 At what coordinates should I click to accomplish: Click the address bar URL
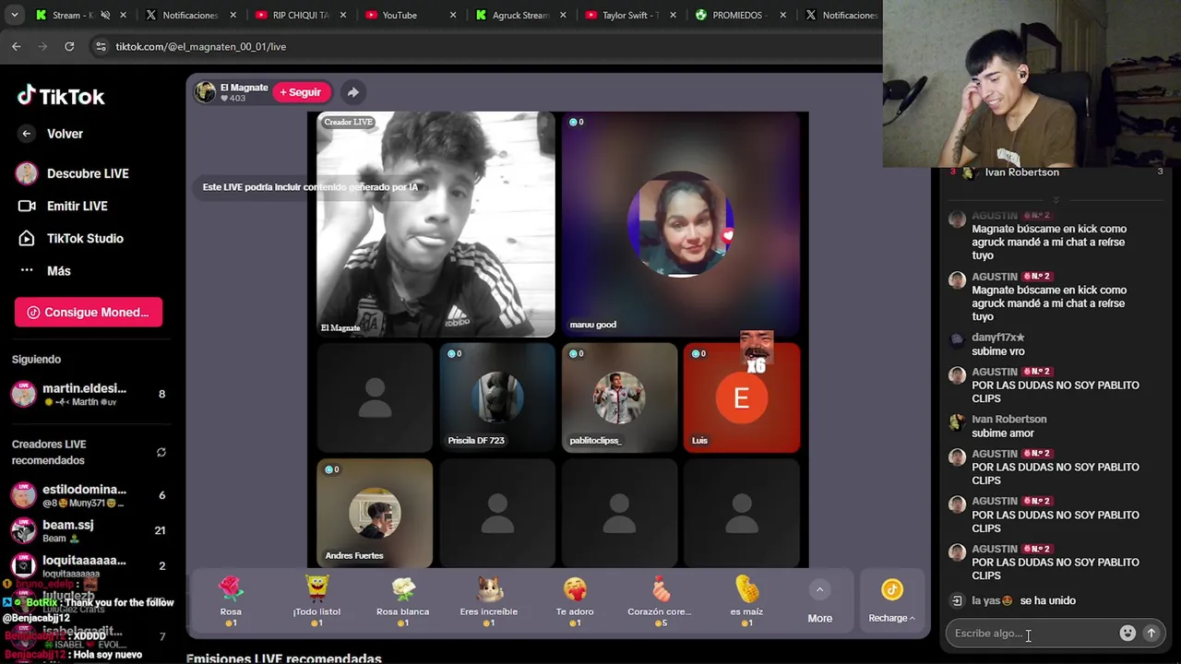coord(201,46)
